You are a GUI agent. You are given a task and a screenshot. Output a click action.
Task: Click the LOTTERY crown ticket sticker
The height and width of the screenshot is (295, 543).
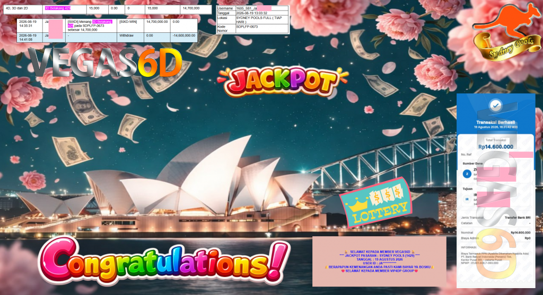pos(376,202)
